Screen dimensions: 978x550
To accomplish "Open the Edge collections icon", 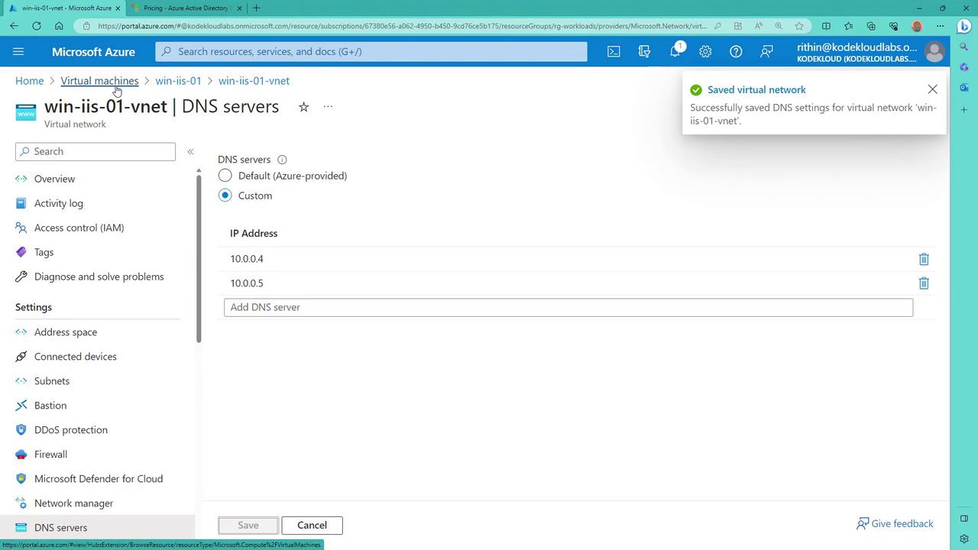I will (x=871, y=26).
